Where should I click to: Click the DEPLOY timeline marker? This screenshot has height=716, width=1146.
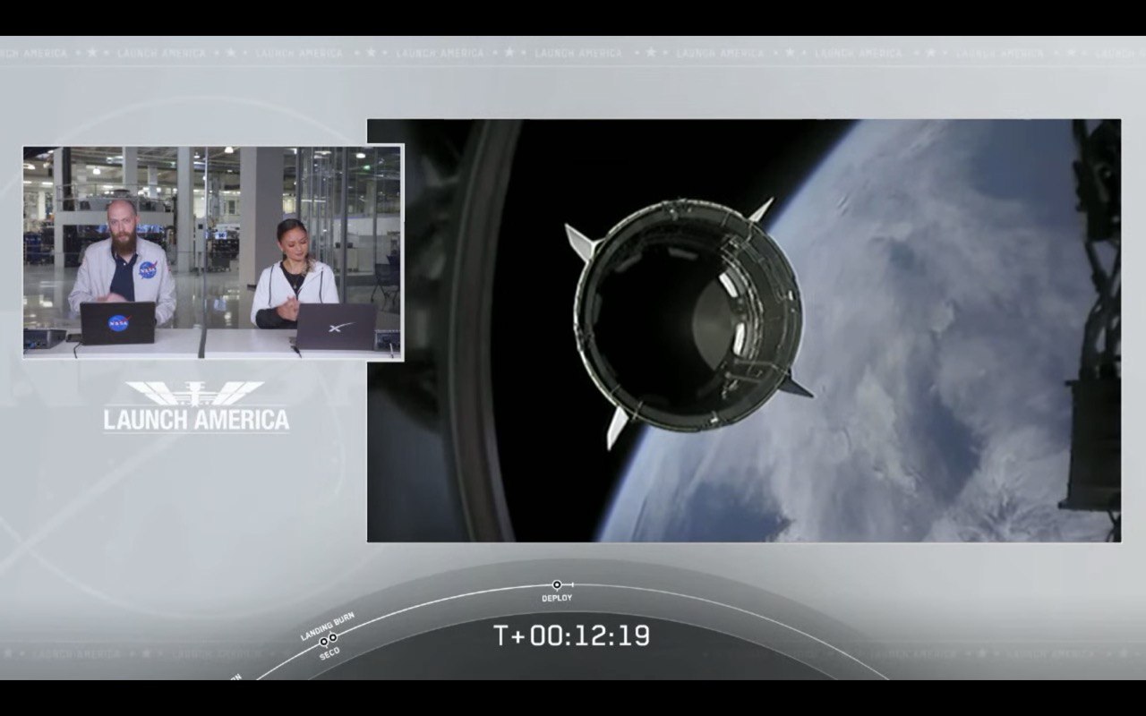(556, 584)
